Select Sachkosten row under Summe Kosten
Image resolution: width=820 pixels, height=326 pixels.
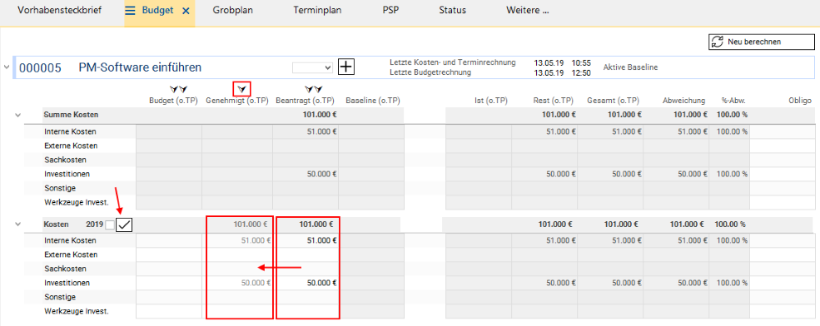66,160
